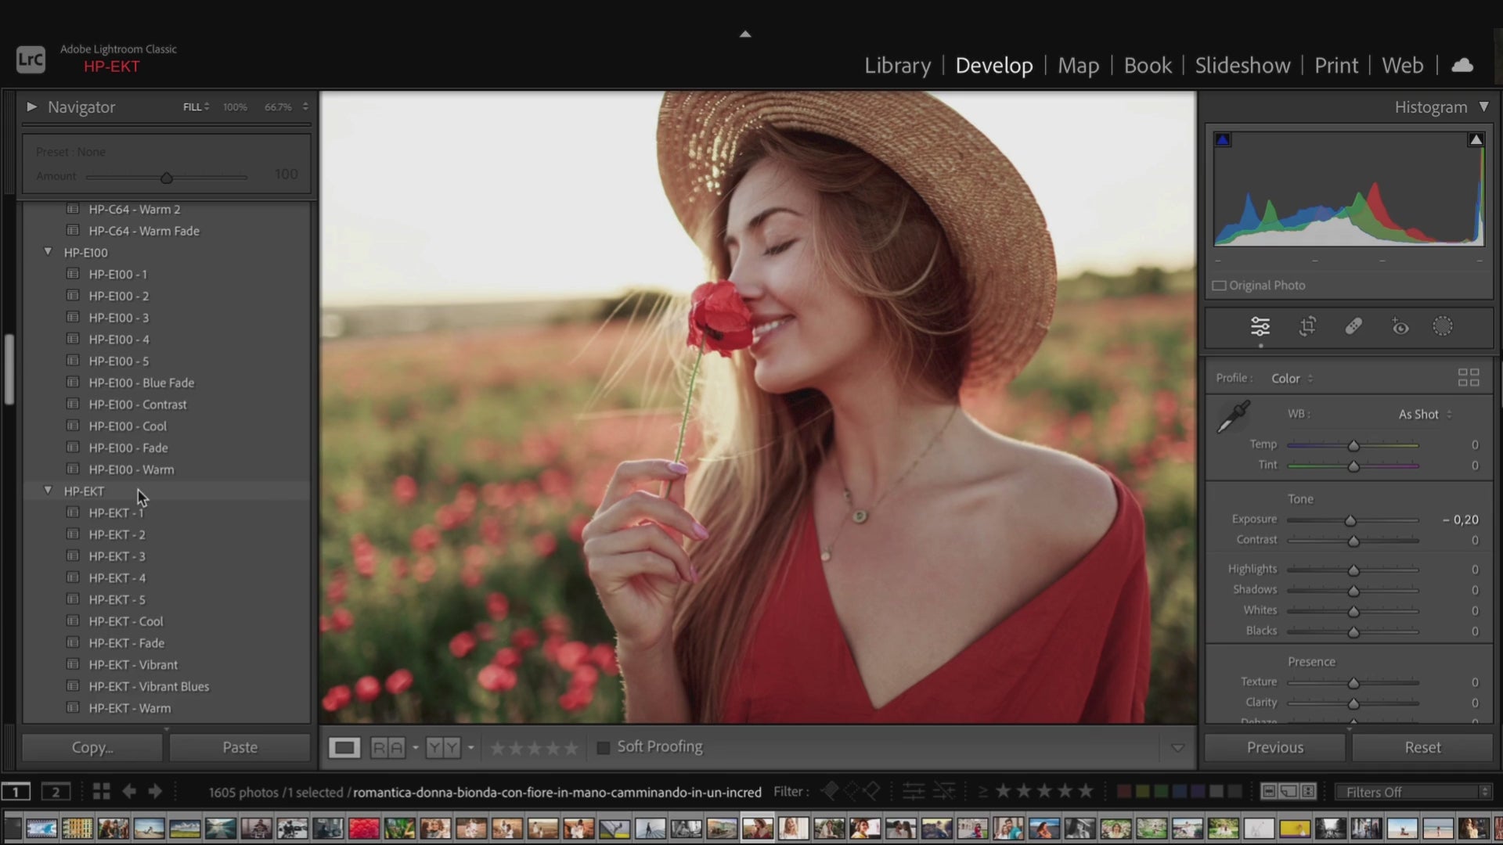Switch to the Library module
Screen dimensions: 1503x845
(897, 66)
